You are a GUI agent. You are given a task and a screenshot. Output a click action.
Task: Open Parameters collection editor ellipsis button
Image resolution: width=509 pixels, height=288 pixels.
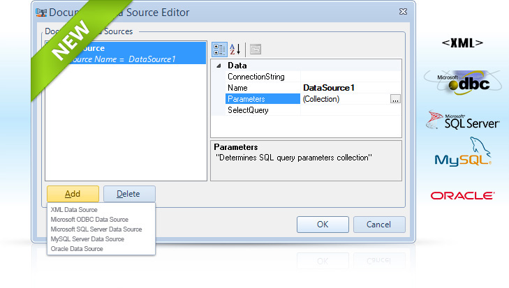(x=395, y=99)
